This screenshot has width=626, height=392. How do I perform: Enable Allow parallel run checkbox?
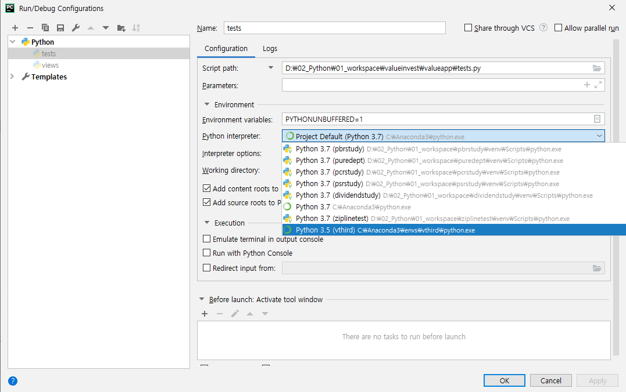(559, 27)
